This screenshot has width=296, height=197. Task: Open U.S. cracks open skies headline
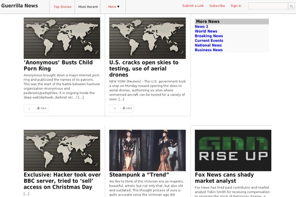pyautogui.click(x=144, y=68)
